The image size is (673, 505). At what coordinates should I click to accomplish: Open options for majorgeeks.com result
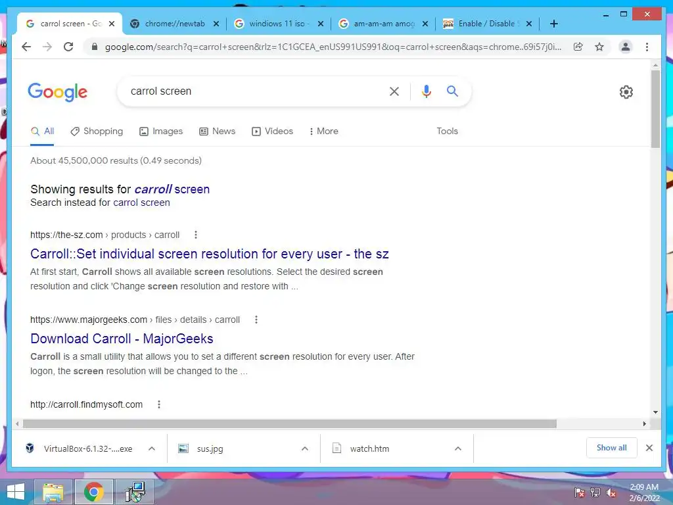coord(256,320)
